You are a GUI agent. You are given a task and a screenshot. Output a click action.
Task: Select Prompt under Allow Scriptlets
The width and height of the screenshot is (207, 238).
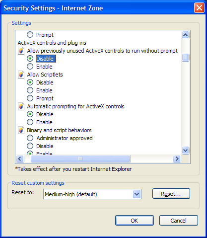pyautogui.click(x=30, y=98)
